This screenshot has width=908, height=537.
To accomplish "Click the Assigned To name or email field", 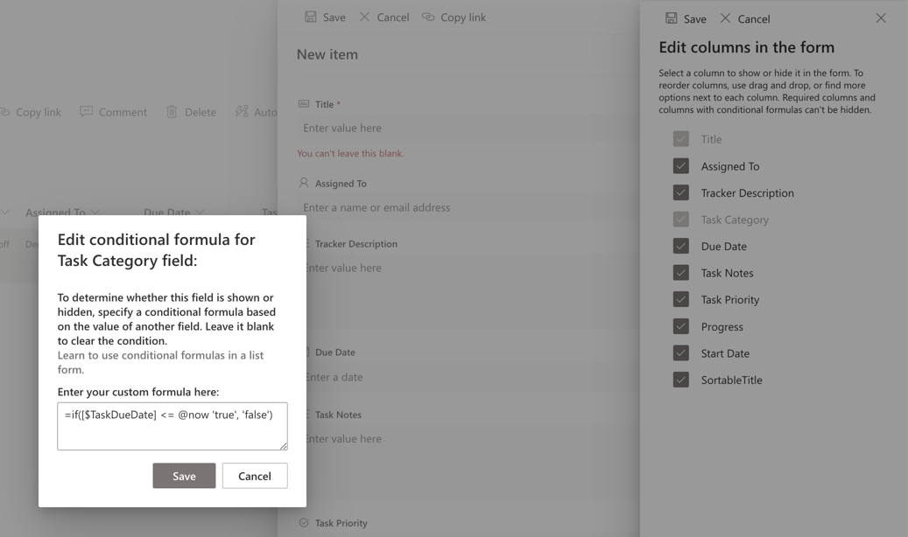I will coord(468,207).
